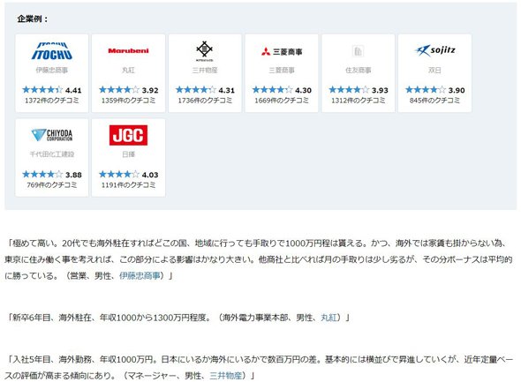Open the Mitsui diamond emblem logo

coord(204,51)
